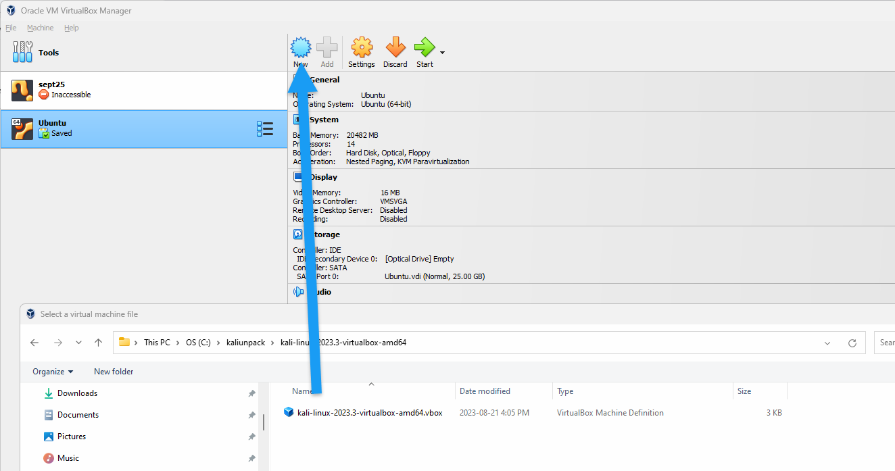
Task: Open the Start button's dropdown arrow
Action: [x=442, y=52]
